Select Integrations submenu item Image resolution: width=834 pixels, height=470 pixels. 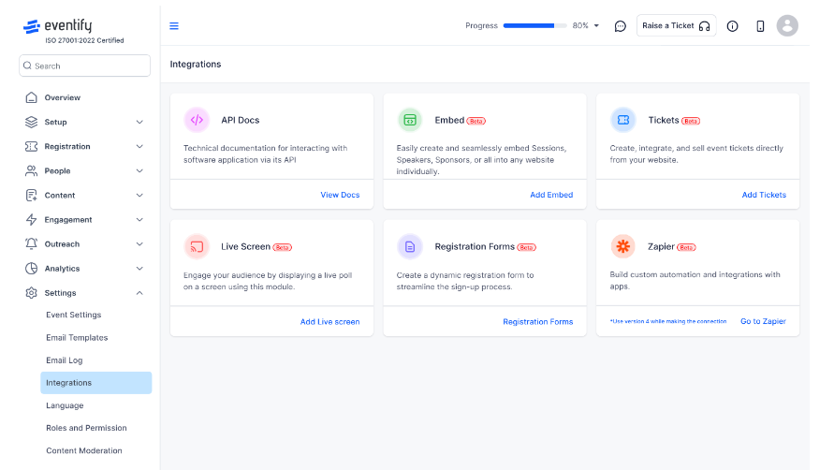(x=95, y=383)
